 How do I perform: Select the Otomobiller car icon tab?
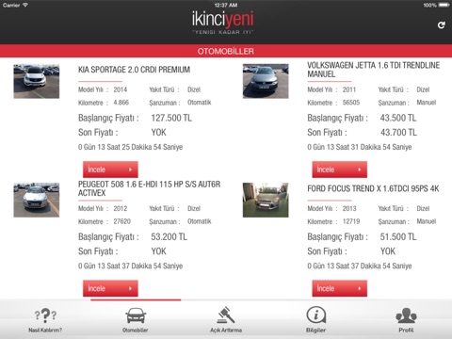pos(136,315)
